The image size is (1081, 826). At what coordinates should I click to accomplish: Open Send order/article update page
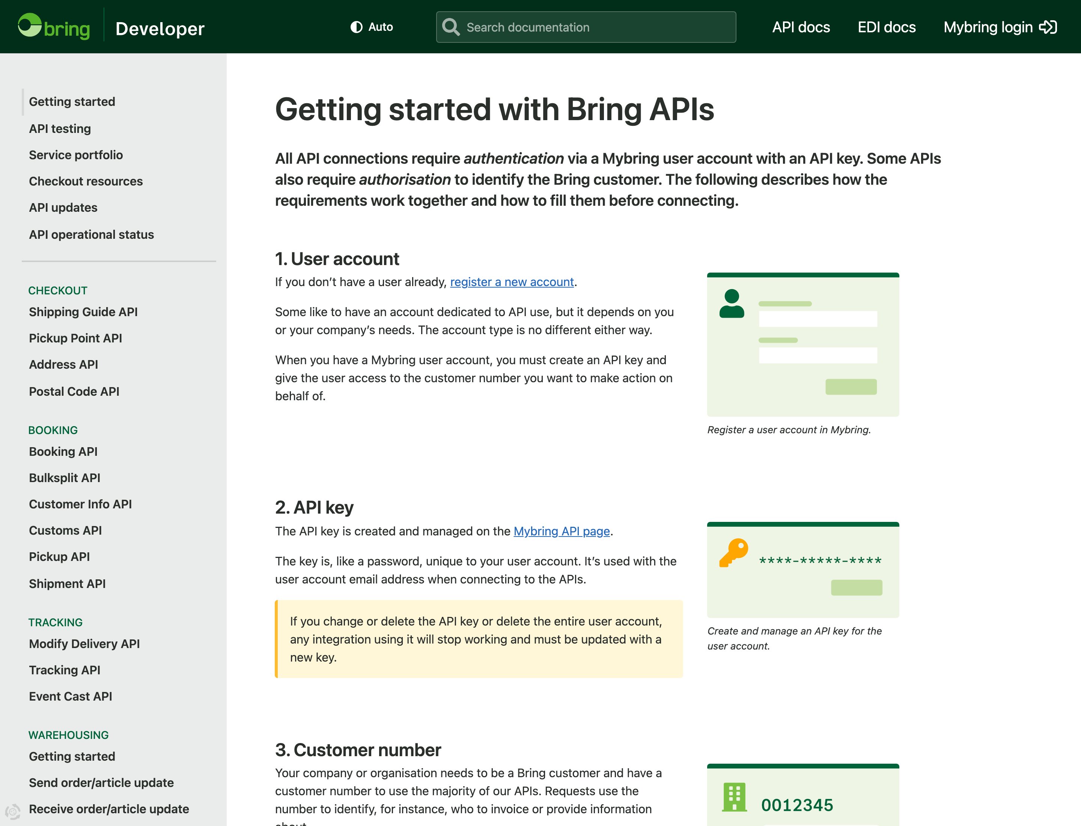click(101, 783)
